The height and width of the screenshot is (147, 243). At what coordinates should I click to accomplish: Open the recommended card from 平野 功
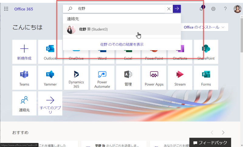(x=114, y=144)
